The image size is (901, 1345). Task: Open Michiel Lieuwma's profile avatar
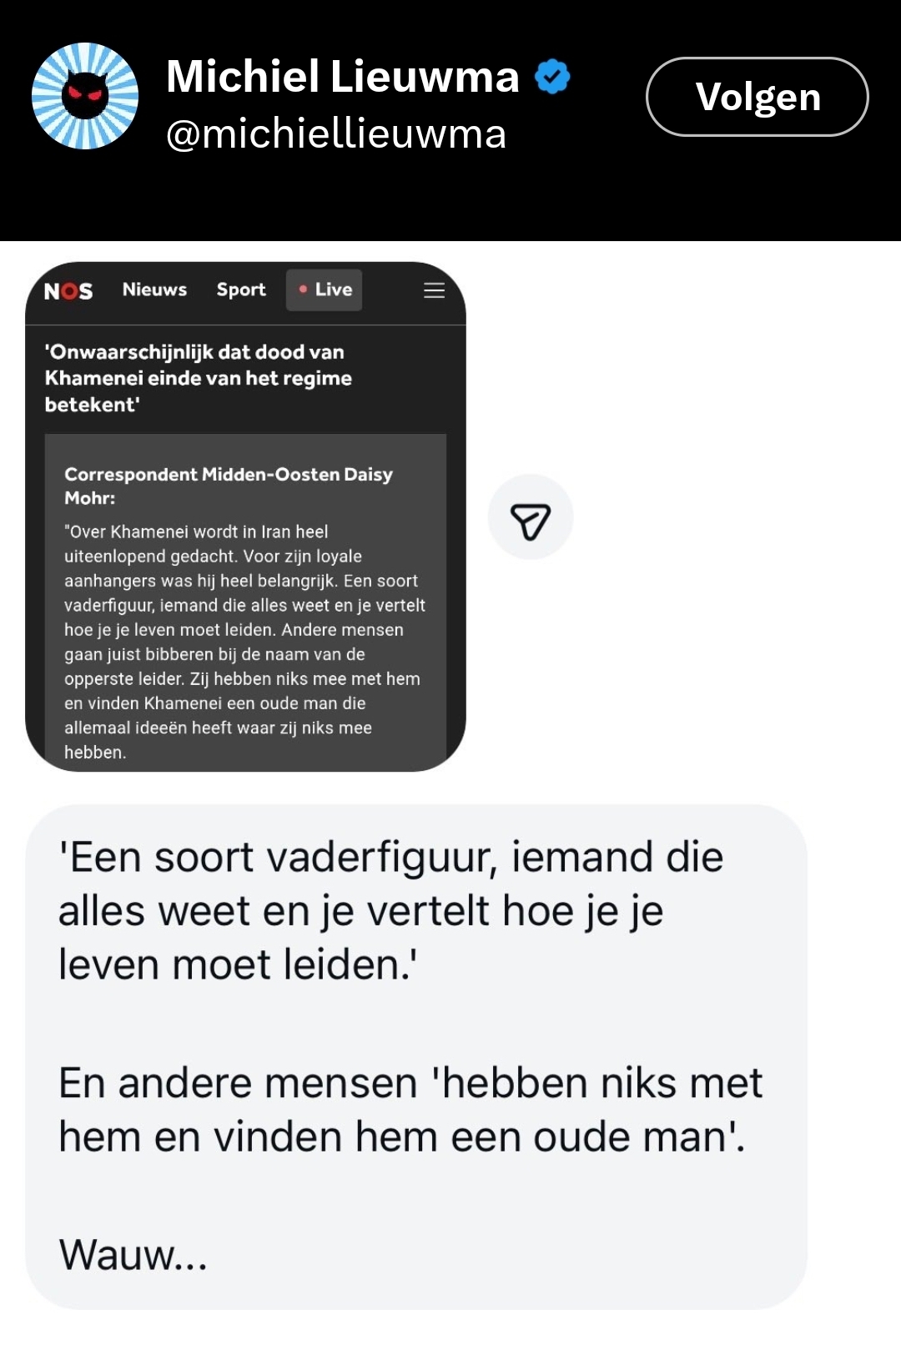tap(85, 96)
